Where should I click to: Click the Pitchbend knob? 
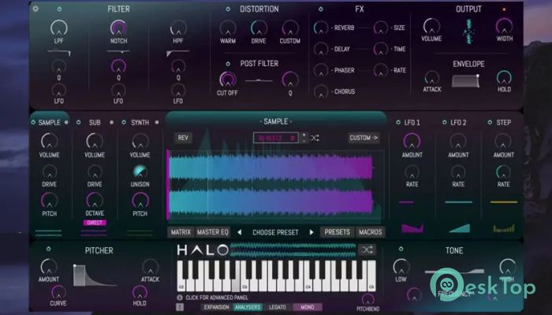pyautogui.click(x=367, y=299)
